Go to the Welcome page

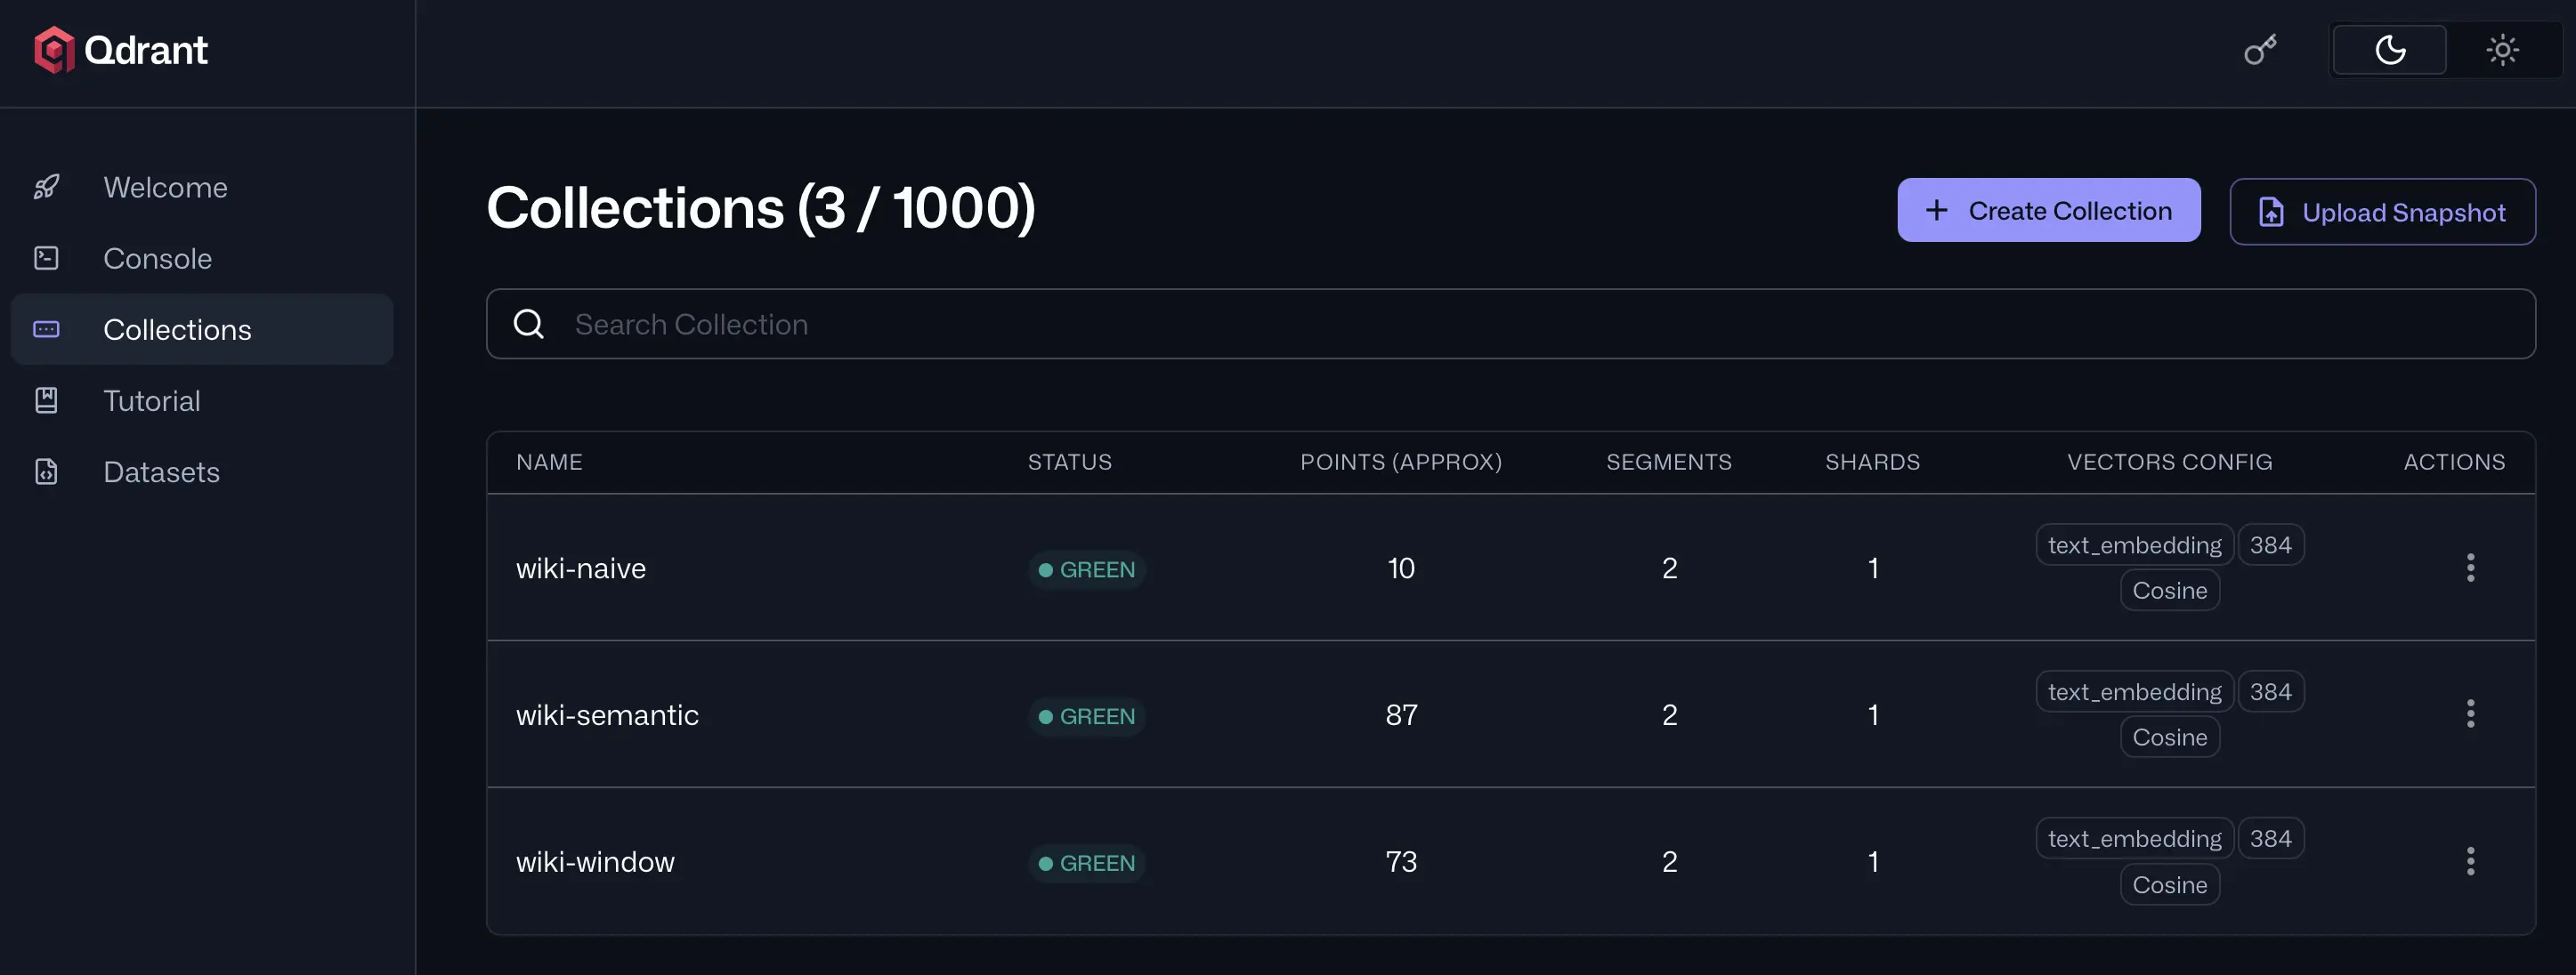(x=166, y=187)
